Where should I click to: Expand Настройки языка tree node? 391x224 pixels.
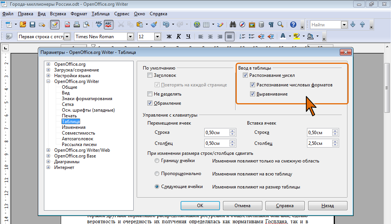[48, 75]
